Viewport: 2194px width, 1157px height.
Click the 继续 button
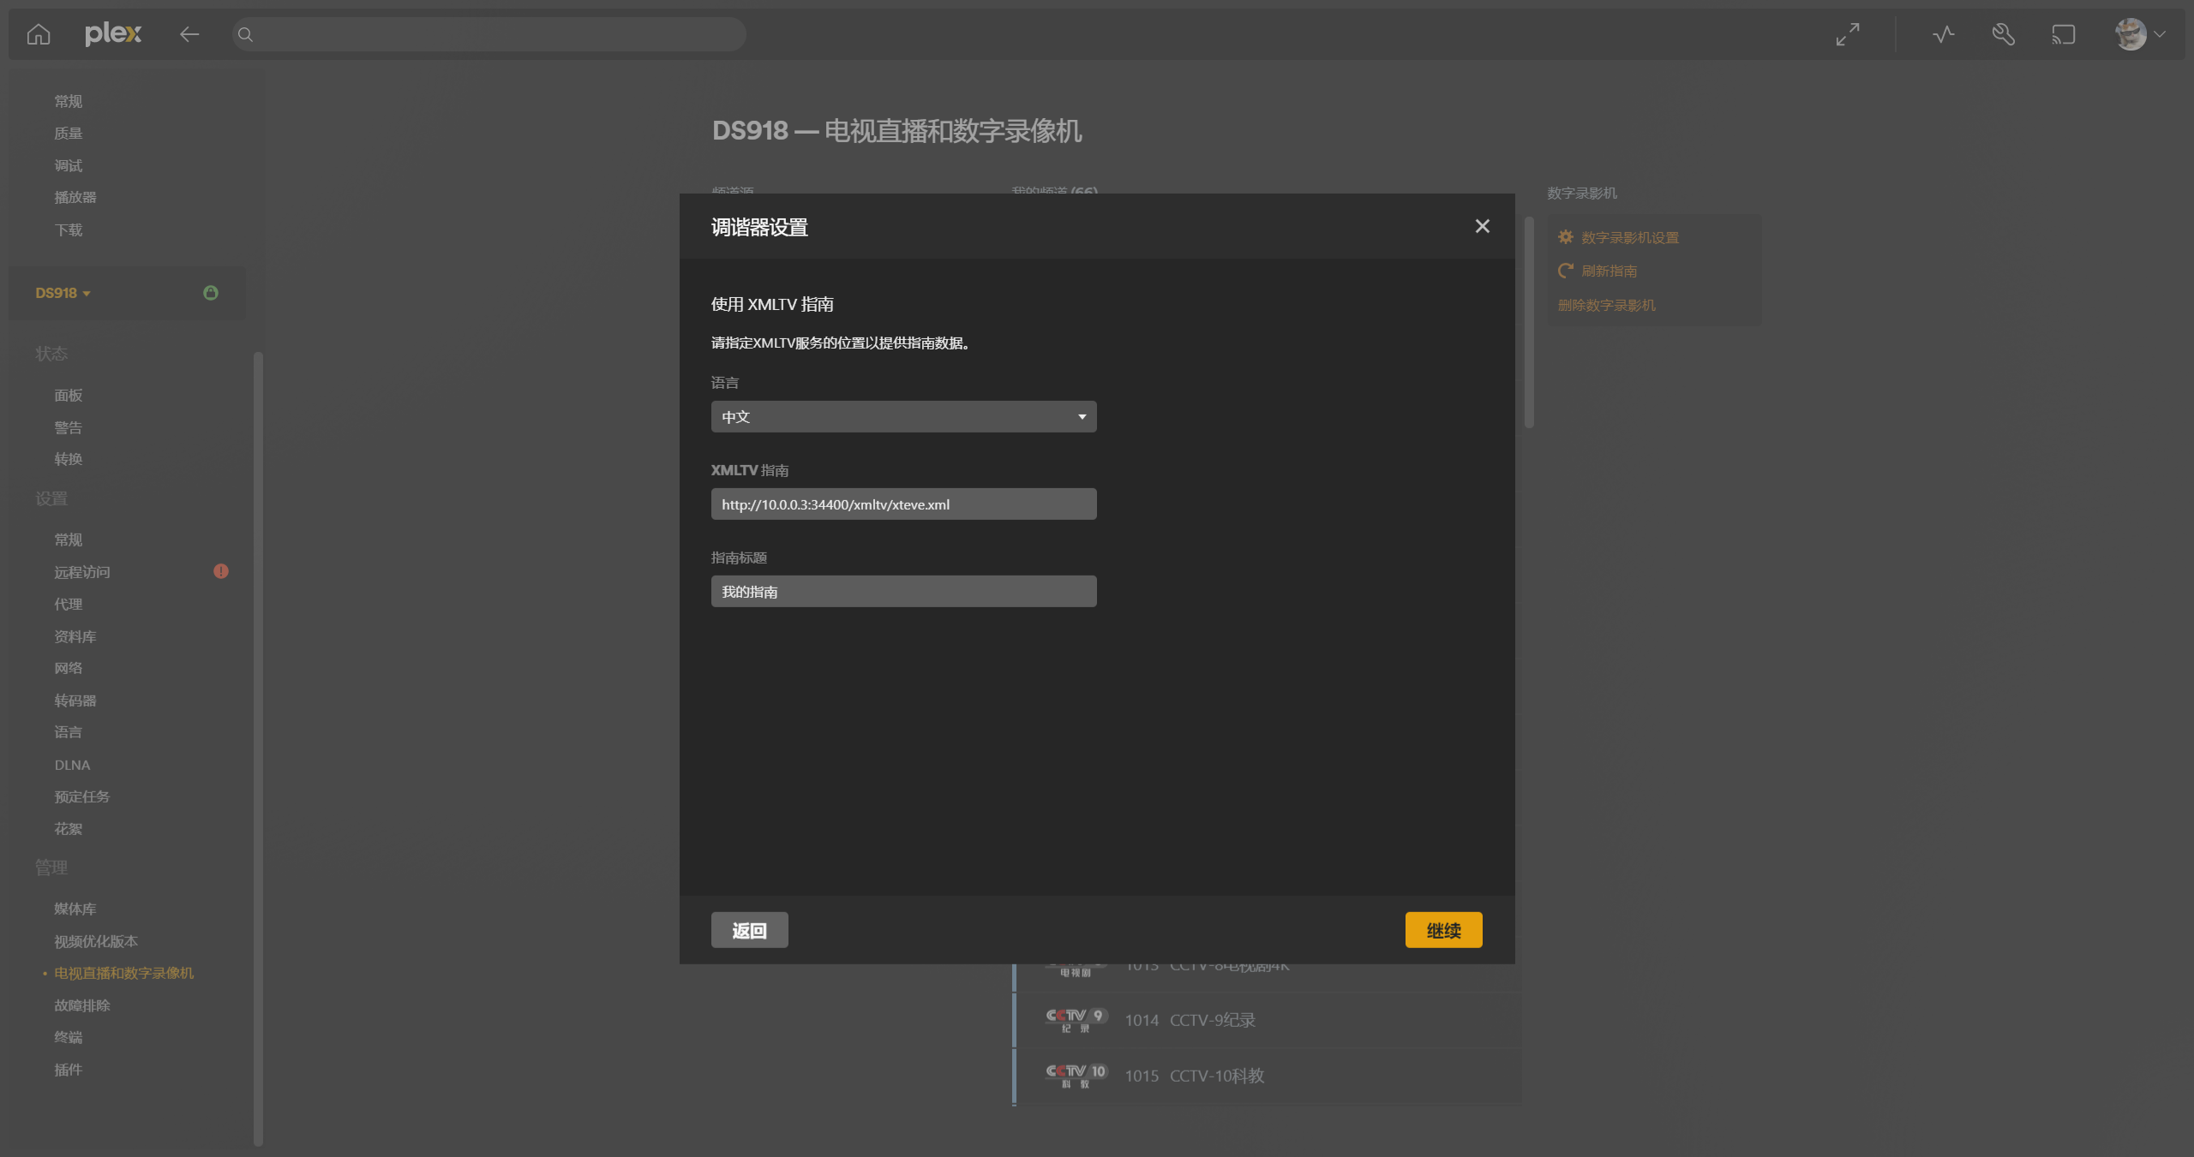pos(1443,930)
